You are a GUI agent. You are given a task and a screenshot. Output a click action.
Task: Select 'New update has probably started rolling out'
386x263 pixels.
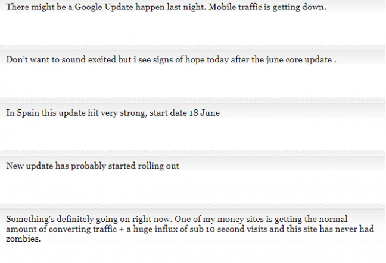pyautogui.click(x=92, y=166)
